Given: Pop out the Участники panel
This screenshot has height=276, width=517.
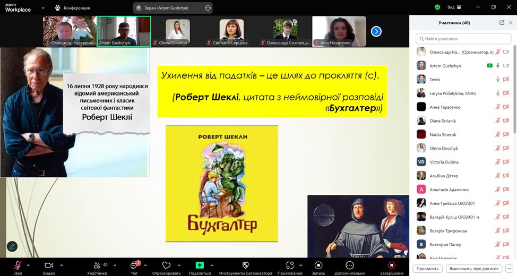Looking at the screenshot, I should pyautogui.click(x=502, y=23).
